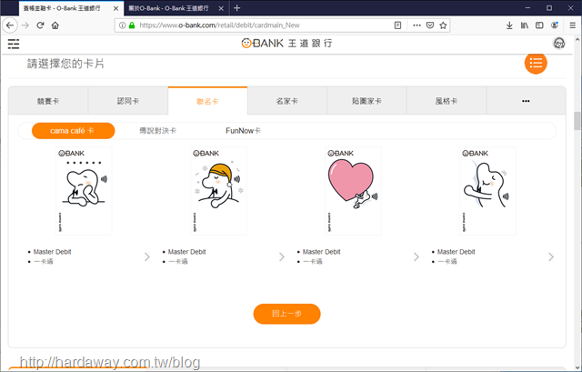Click the browser forward arrow
This screenshot has height=372, width=582.
(x=25, y=25)
